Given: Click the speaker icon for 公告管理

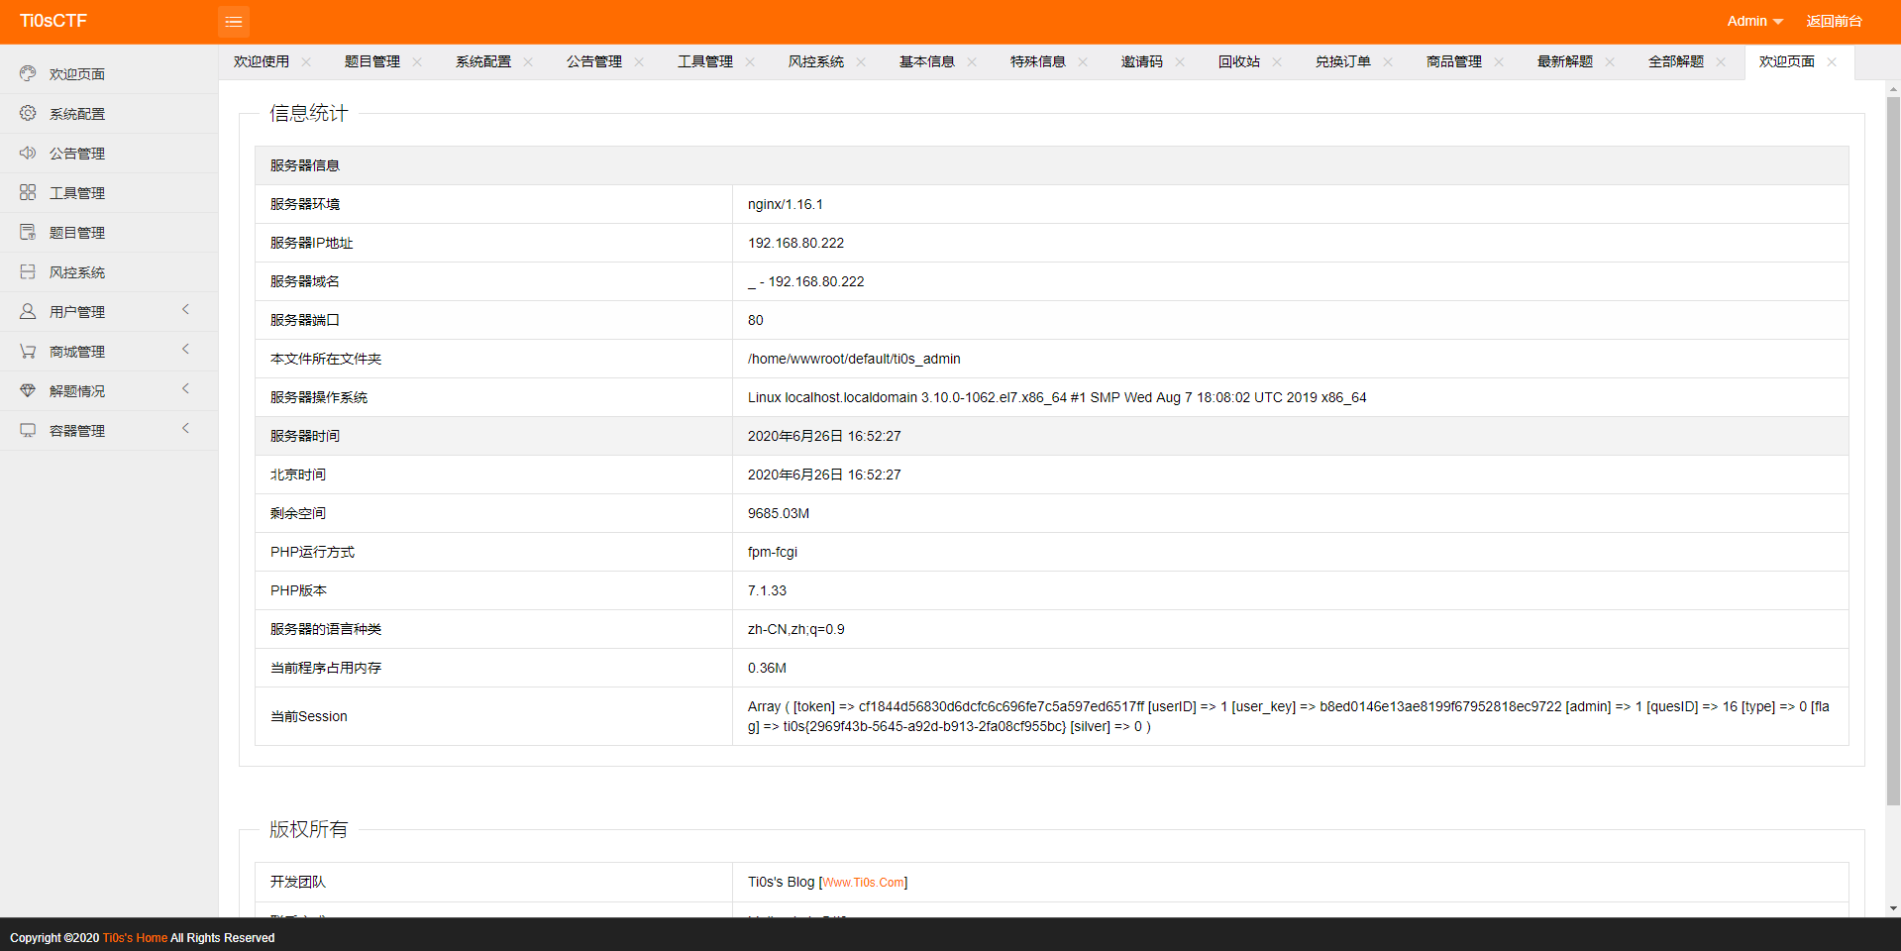Looking at the screenshot, I should click(28, 153).
